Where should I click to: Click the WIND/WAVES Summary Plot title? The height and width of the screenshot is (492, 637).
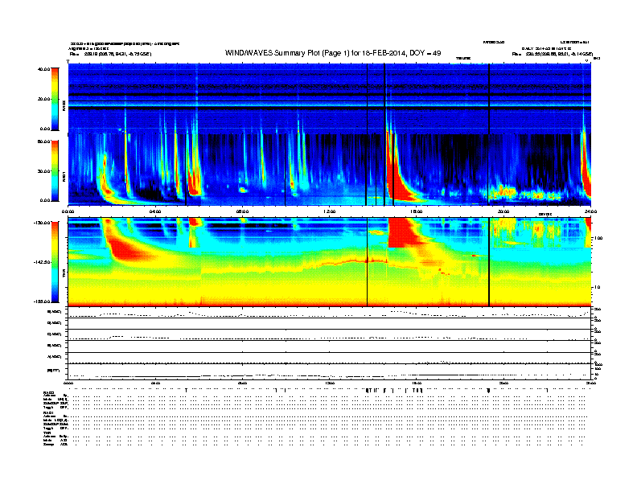pos(333,53)
